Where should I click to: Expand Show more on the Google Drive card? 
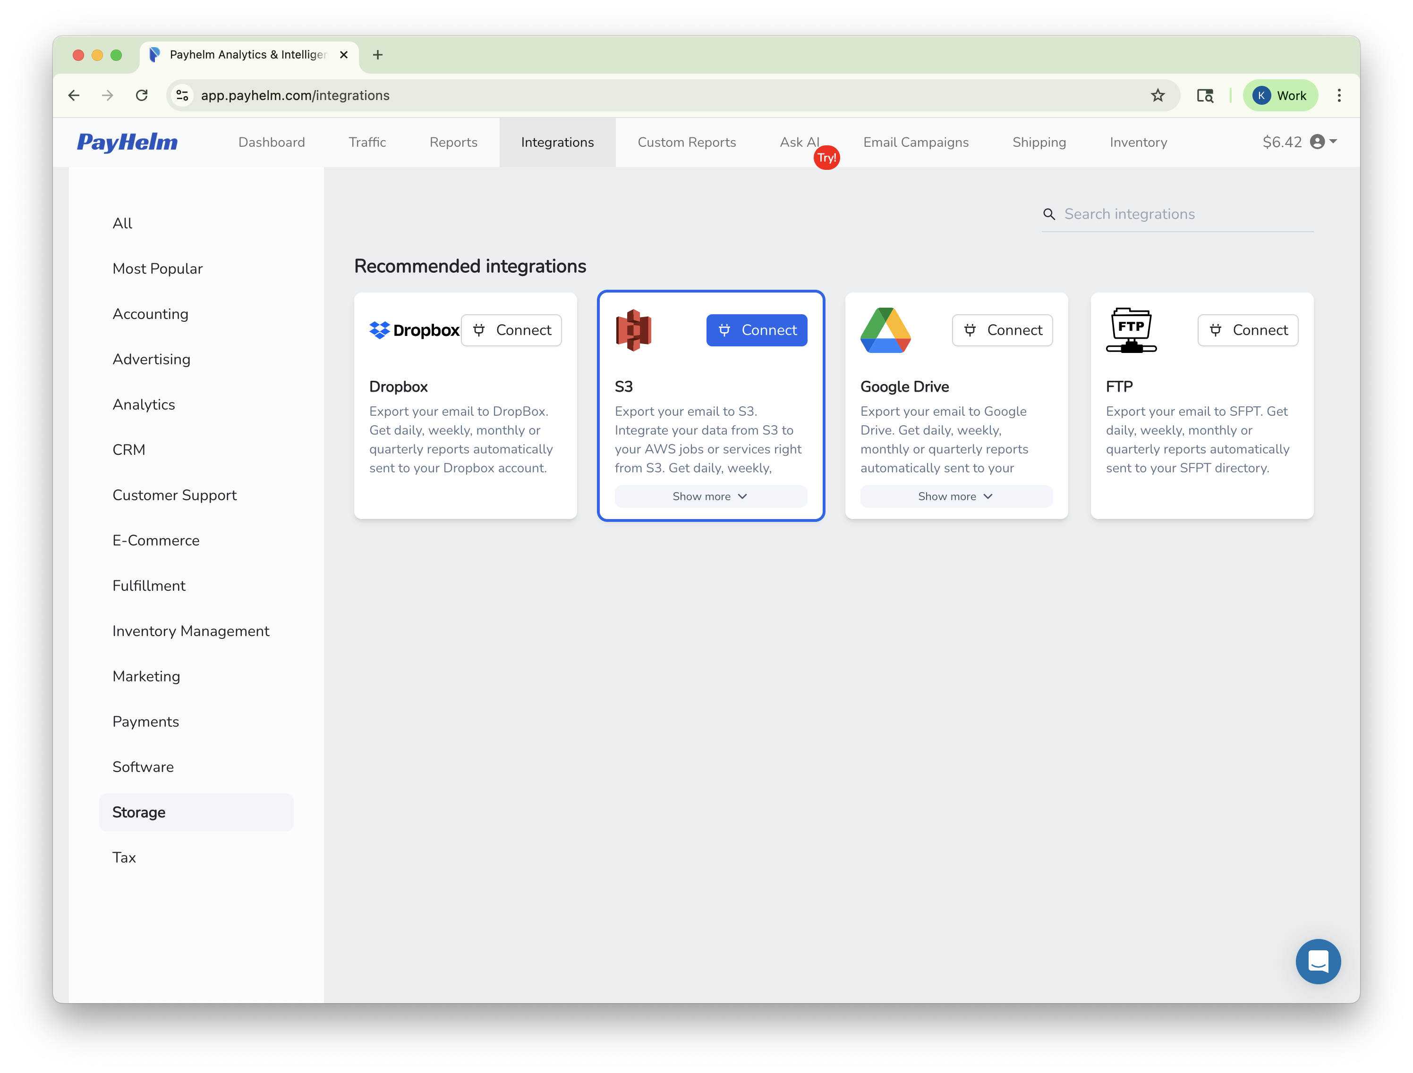(x=955, y=496)
